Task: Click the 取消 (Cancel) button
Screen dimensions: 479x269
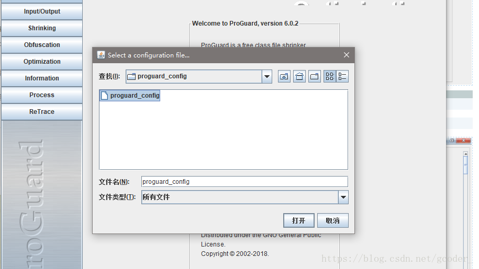Action: point(332,220)
